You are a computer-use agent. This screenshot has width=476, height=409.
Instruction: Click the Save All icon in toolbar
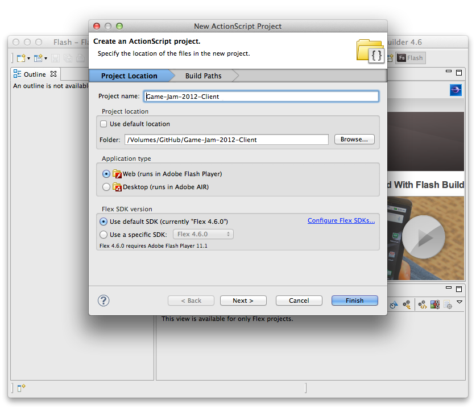point(68,58)
